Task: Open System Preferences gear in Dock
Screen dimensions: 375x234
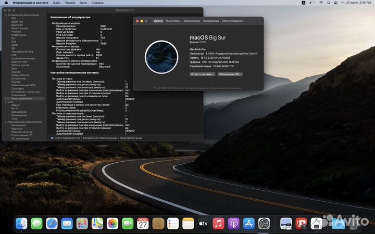Action: 264,224
